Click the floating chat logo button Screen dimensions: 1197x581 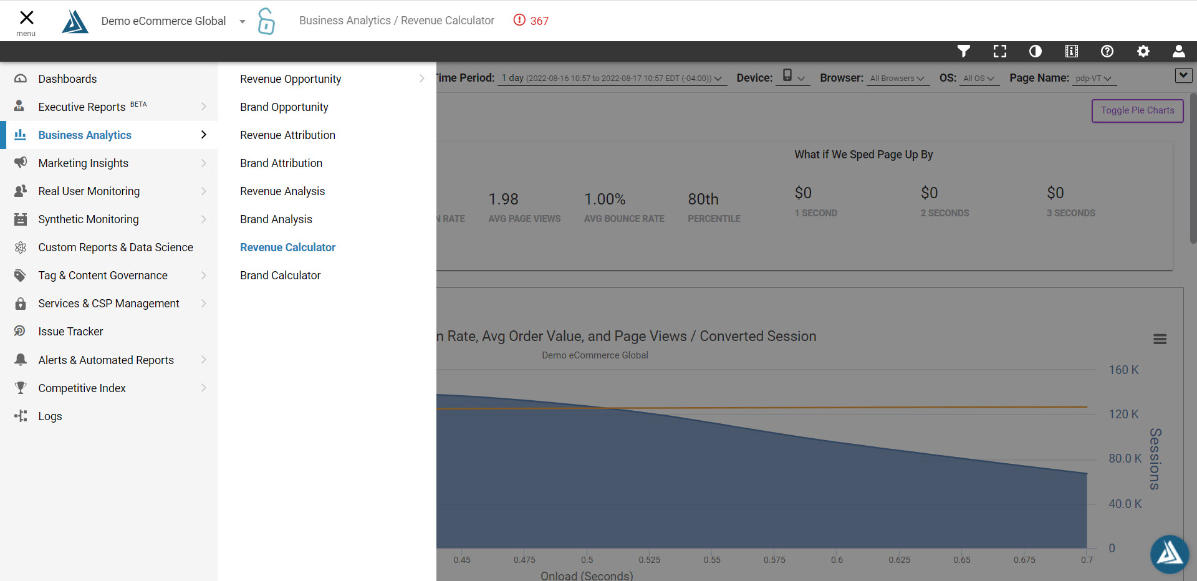[1169, 554]
